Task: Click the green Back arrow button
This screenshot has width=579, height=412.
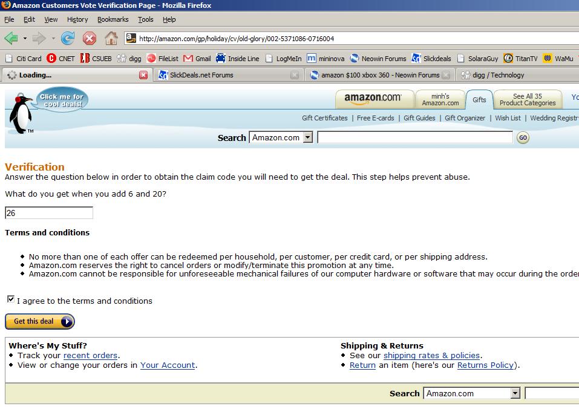Action: [11, 38]
